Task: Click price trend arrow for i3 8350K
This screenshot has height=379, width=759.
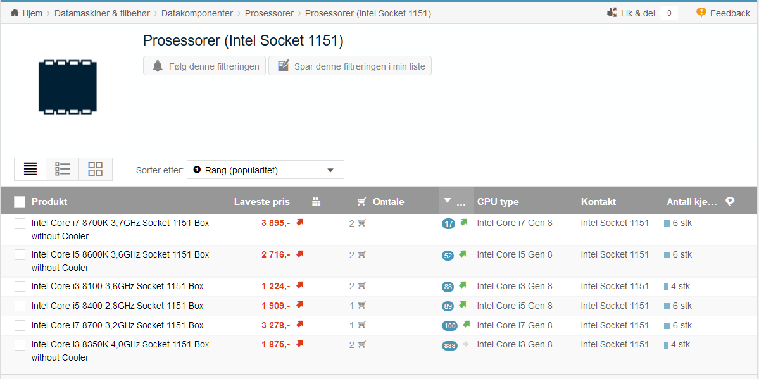Action: pyautogui.click(x=299, y=344)
